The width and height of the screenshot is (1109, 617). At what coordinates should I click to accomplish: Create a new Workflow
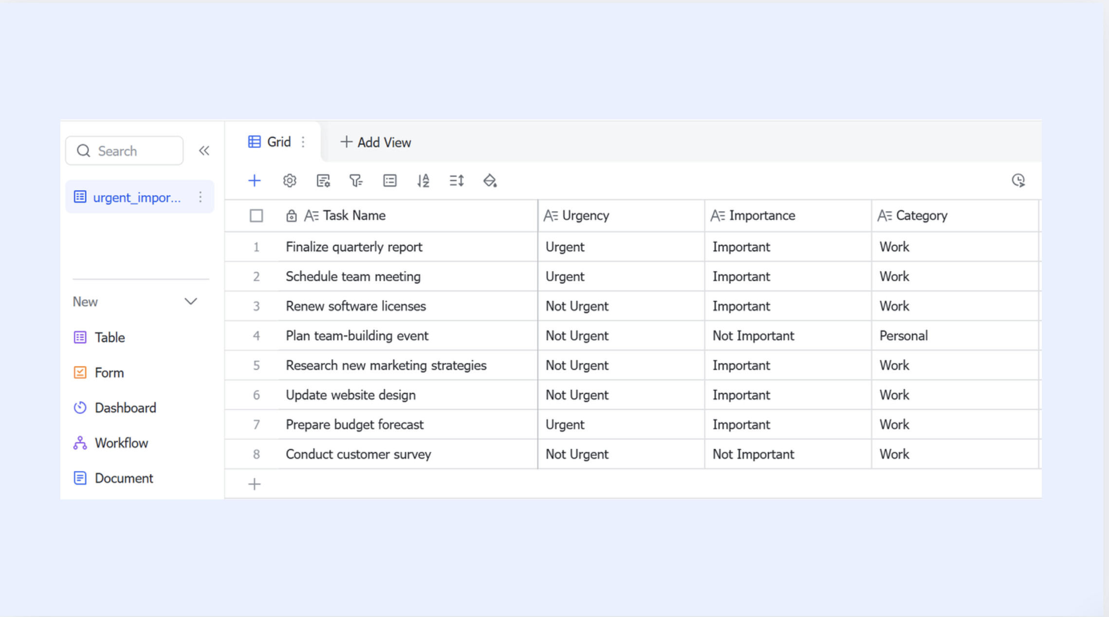click(111, 443)
